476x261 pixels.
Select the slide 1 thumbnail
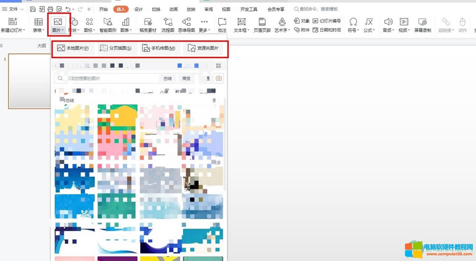tap(30, 81)
